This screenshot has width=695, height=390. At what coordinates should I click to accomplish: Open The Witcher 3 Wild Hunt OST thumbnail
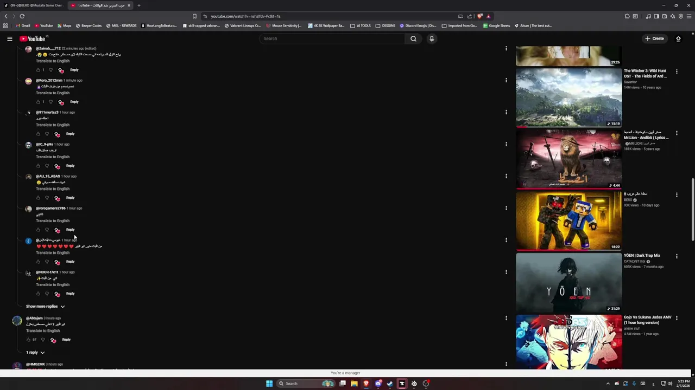568,97
